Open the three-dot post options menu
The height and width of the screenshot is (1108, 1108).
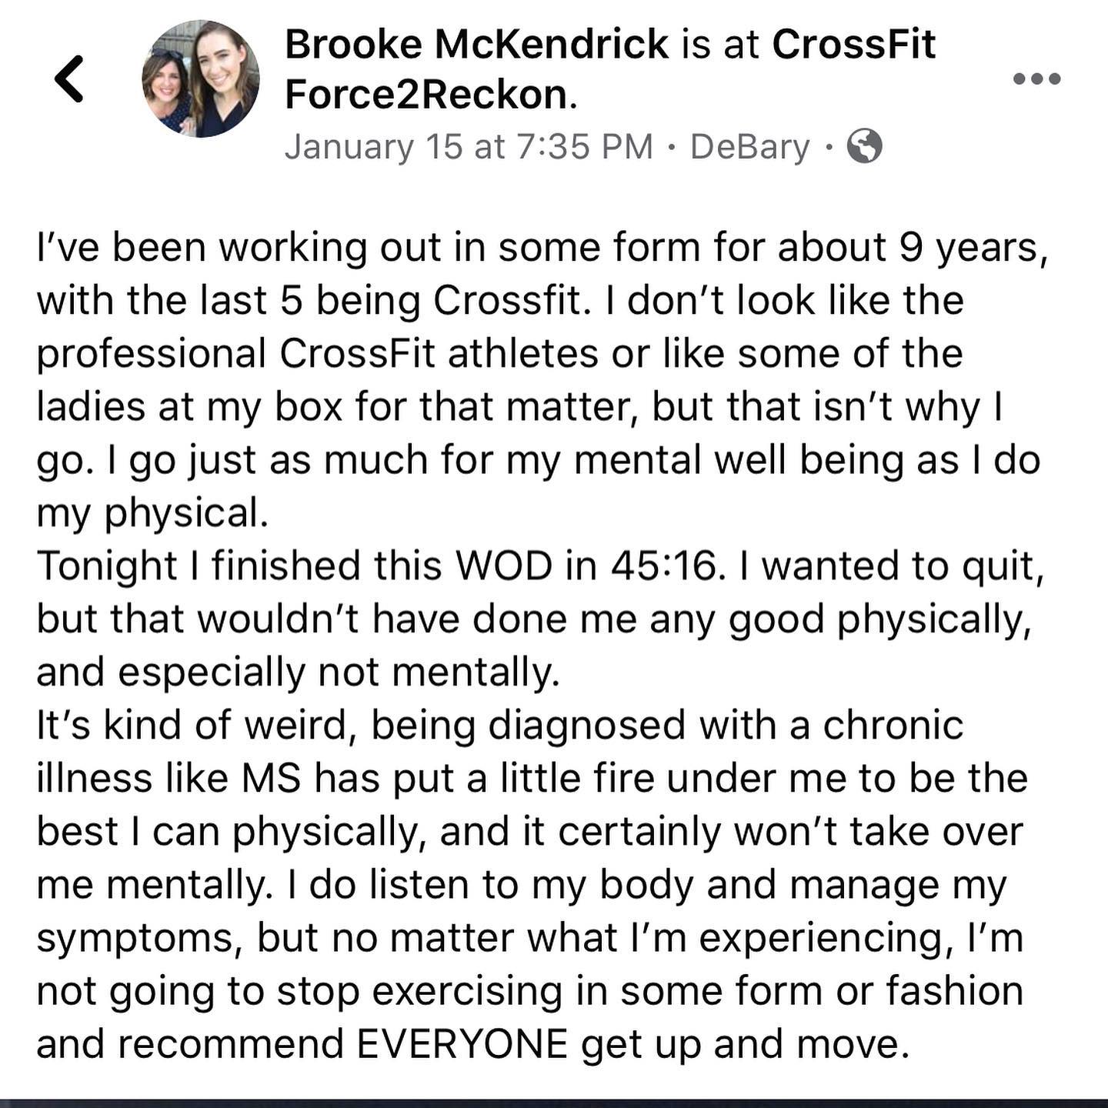point(1036,78)
